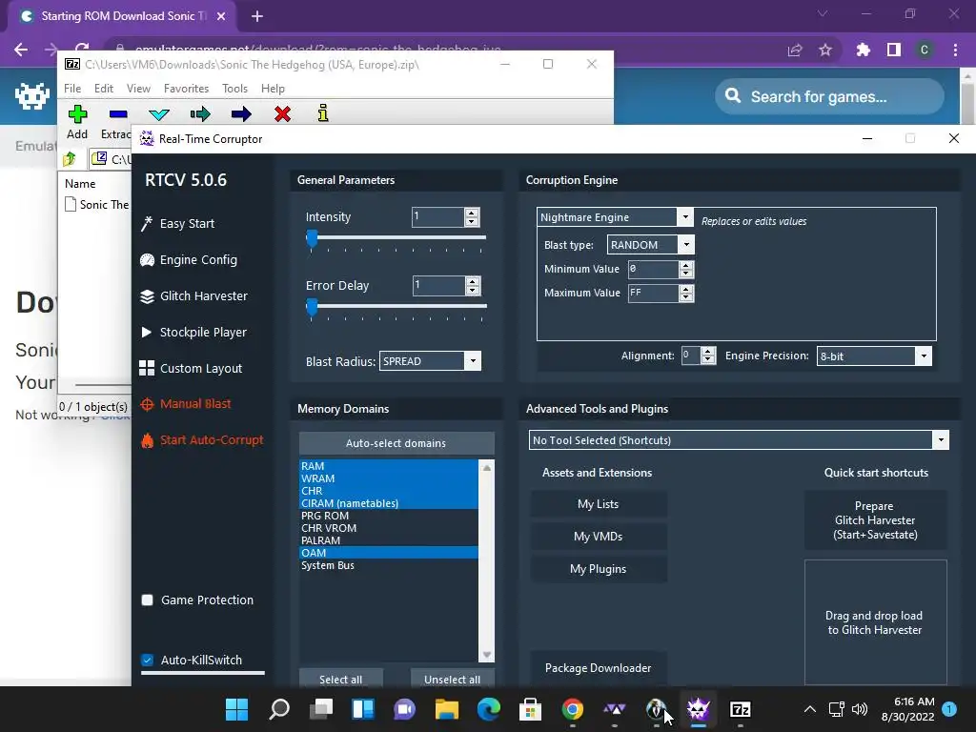Open No Tool Selected (Shortcuts) dropdown

click(x=941, y=440)
